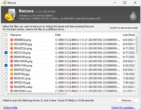
Task: Tick the checkbox for $RB0B9QJ.png
Action: pos(6,40)
